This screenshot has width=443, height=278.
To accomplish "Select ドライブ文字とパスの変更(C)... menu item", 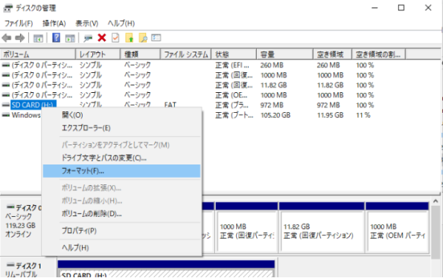I will point(122,158).
